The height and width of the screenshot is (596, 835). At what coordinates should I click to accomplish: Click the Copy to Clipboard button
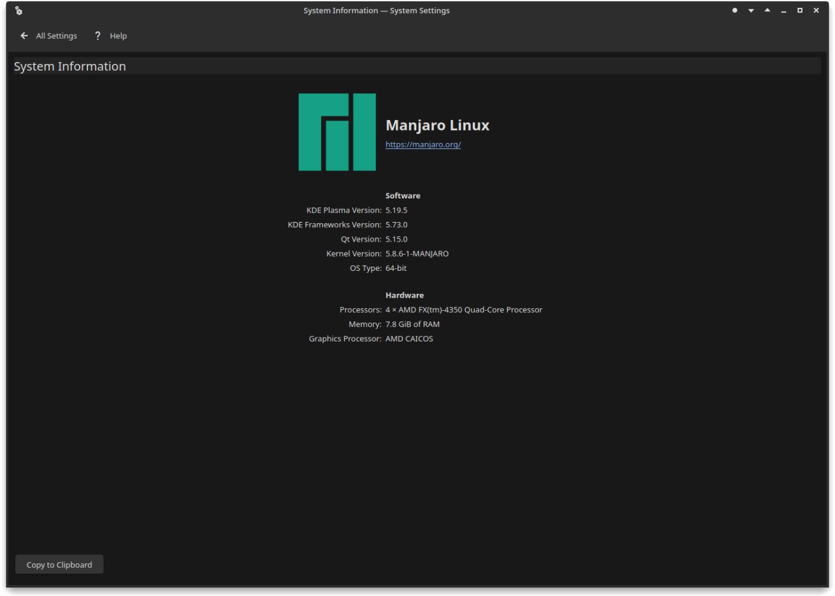pyautogui.click(x=59, y=565)
